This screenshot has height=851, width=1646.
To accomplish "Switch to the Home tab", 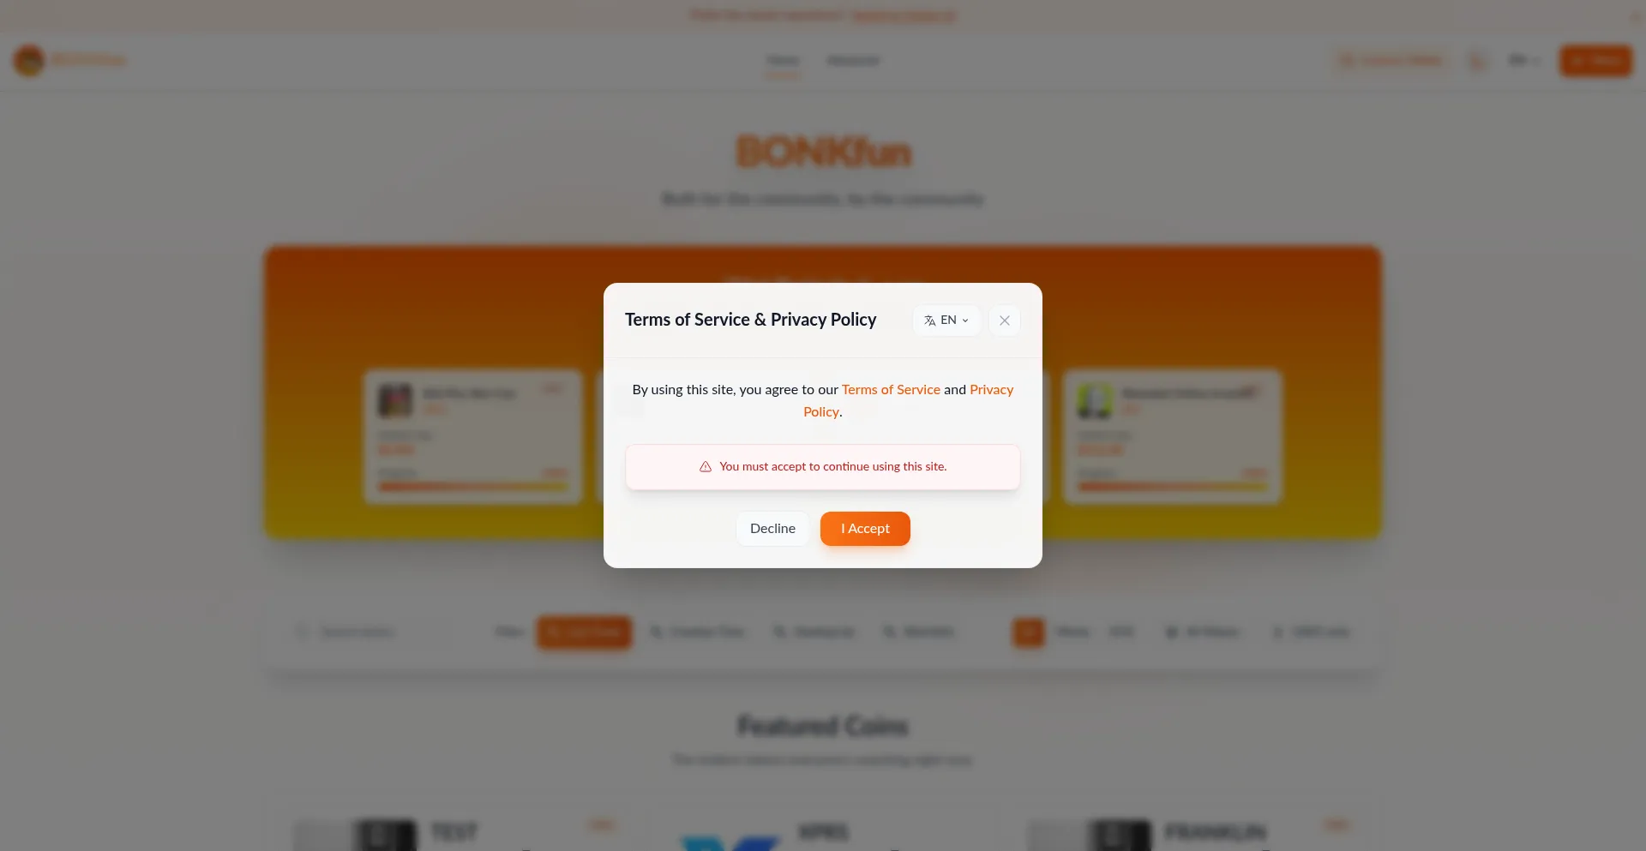I will coord(783,60).
